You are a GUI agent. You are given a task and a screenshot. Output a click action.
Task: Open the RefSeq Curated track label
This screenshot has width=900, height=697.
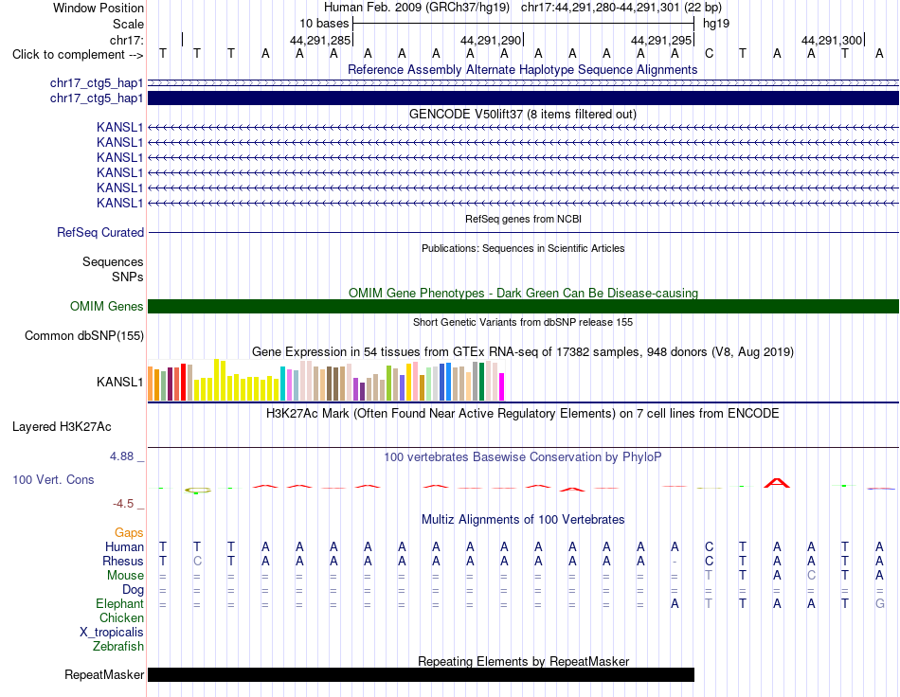pyautogui.click(x=100, y=232)
